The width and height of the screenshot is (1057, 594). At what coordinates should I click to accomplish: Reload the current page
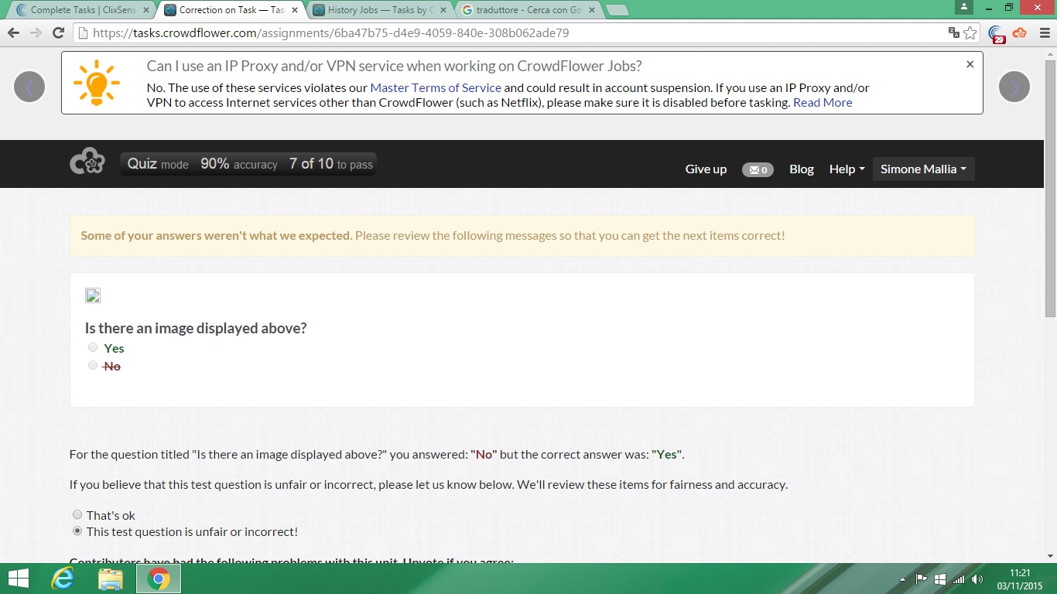tap(58, 33)
